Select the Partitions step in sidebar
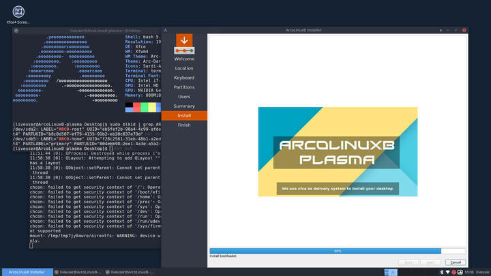 coord(184,87)
